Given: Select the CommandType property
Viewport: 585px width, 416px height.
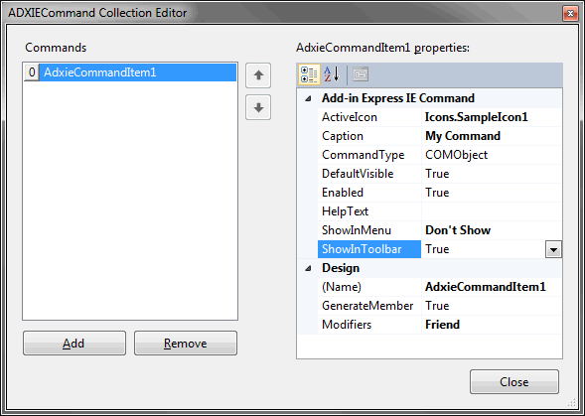Looking at the screenshot, I should pyautogui.click(x=369, y=155).
